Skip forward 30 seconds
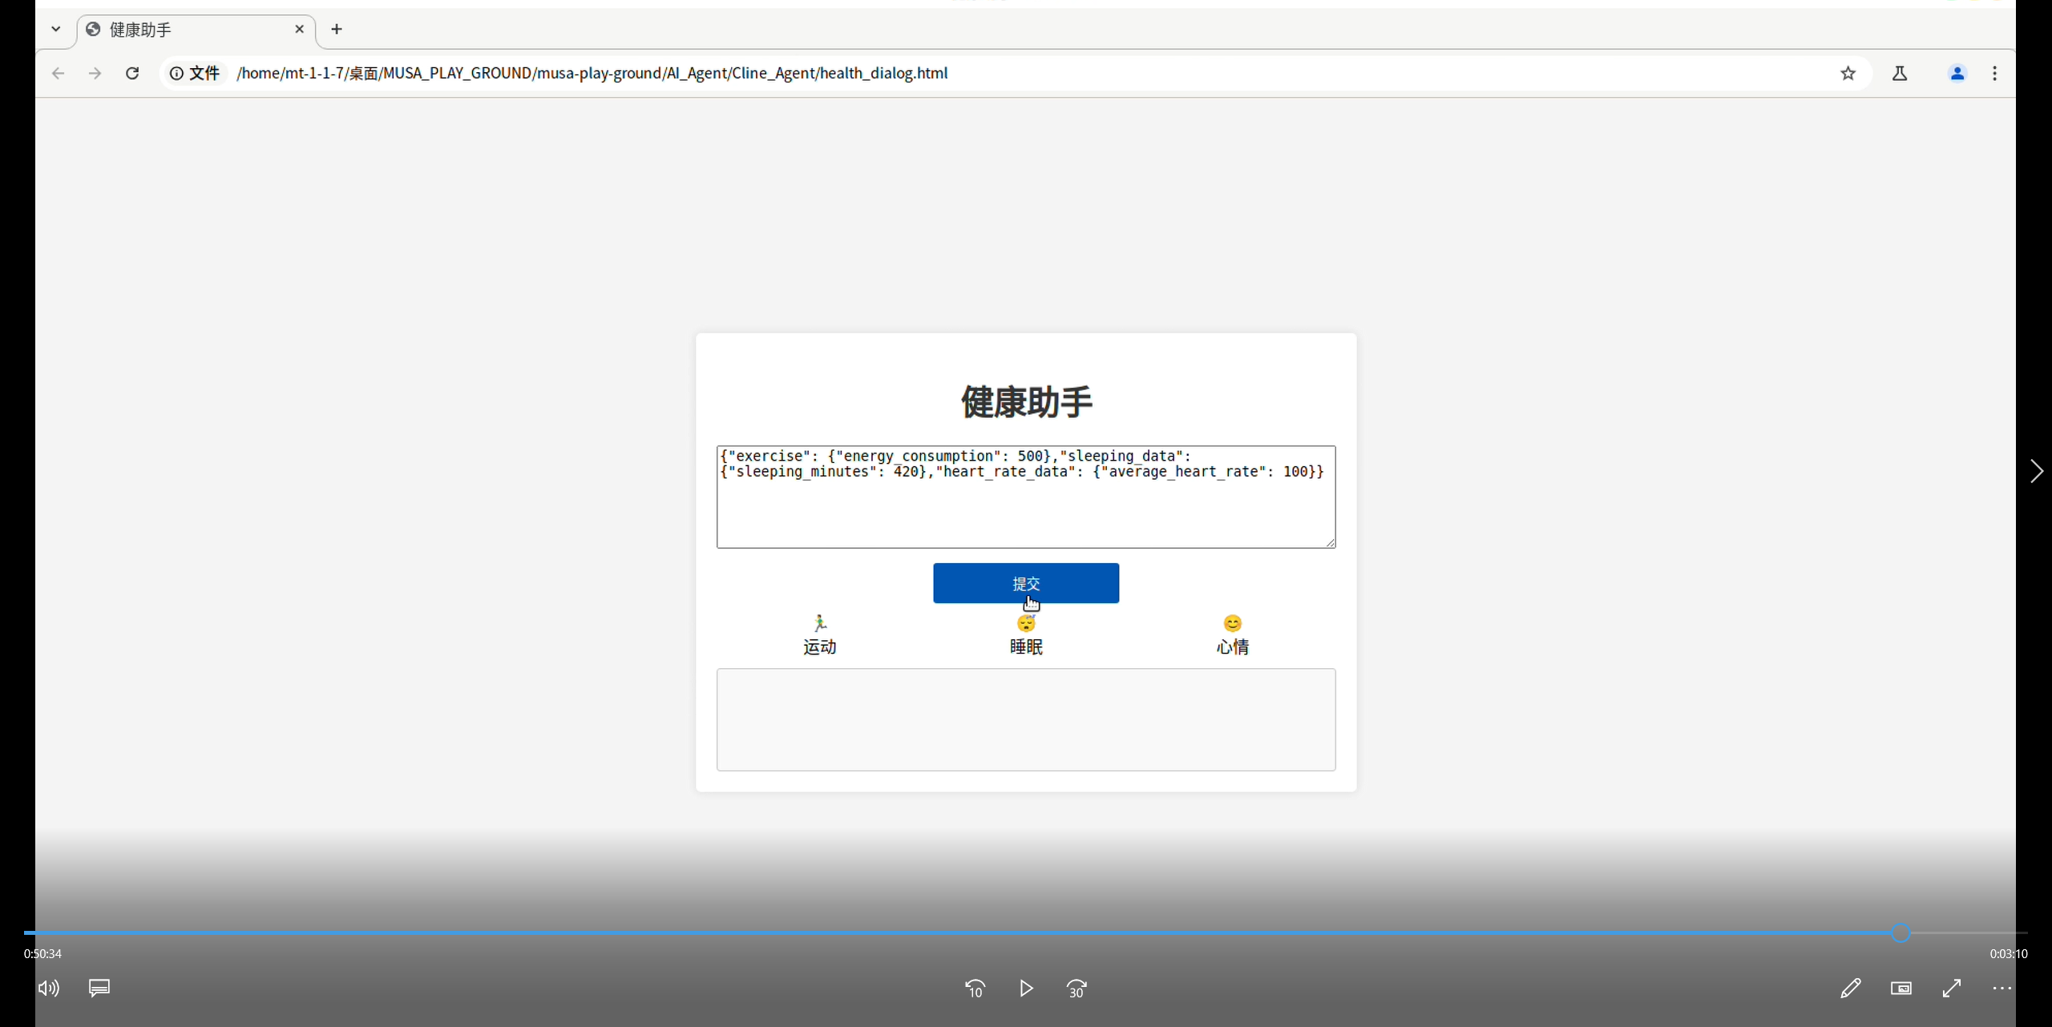Screen dimensions: 2052x1027 point(1076,989)
